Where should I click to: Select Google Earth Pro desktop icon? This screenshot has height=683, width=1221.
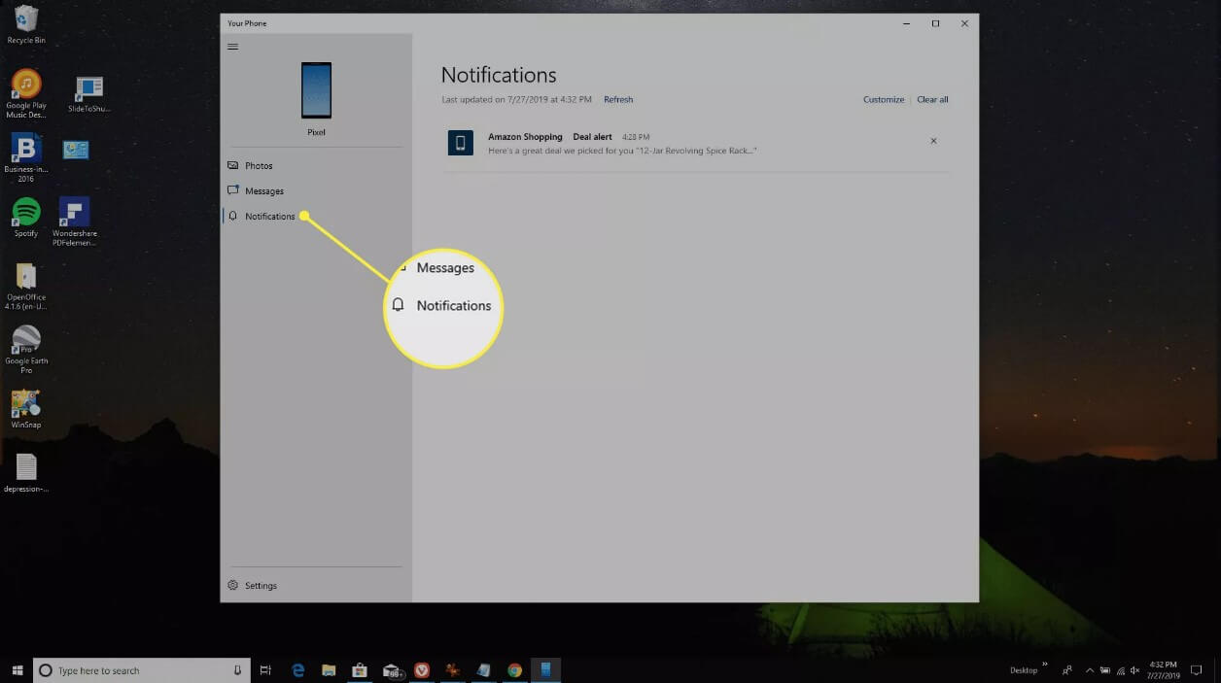tap(26, 349)
